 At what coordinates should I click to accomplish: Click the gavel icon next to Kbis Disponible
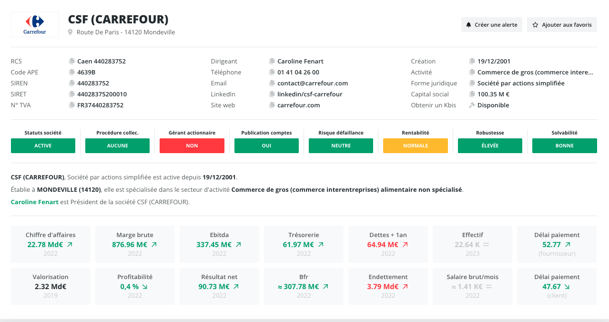[472, 105]
